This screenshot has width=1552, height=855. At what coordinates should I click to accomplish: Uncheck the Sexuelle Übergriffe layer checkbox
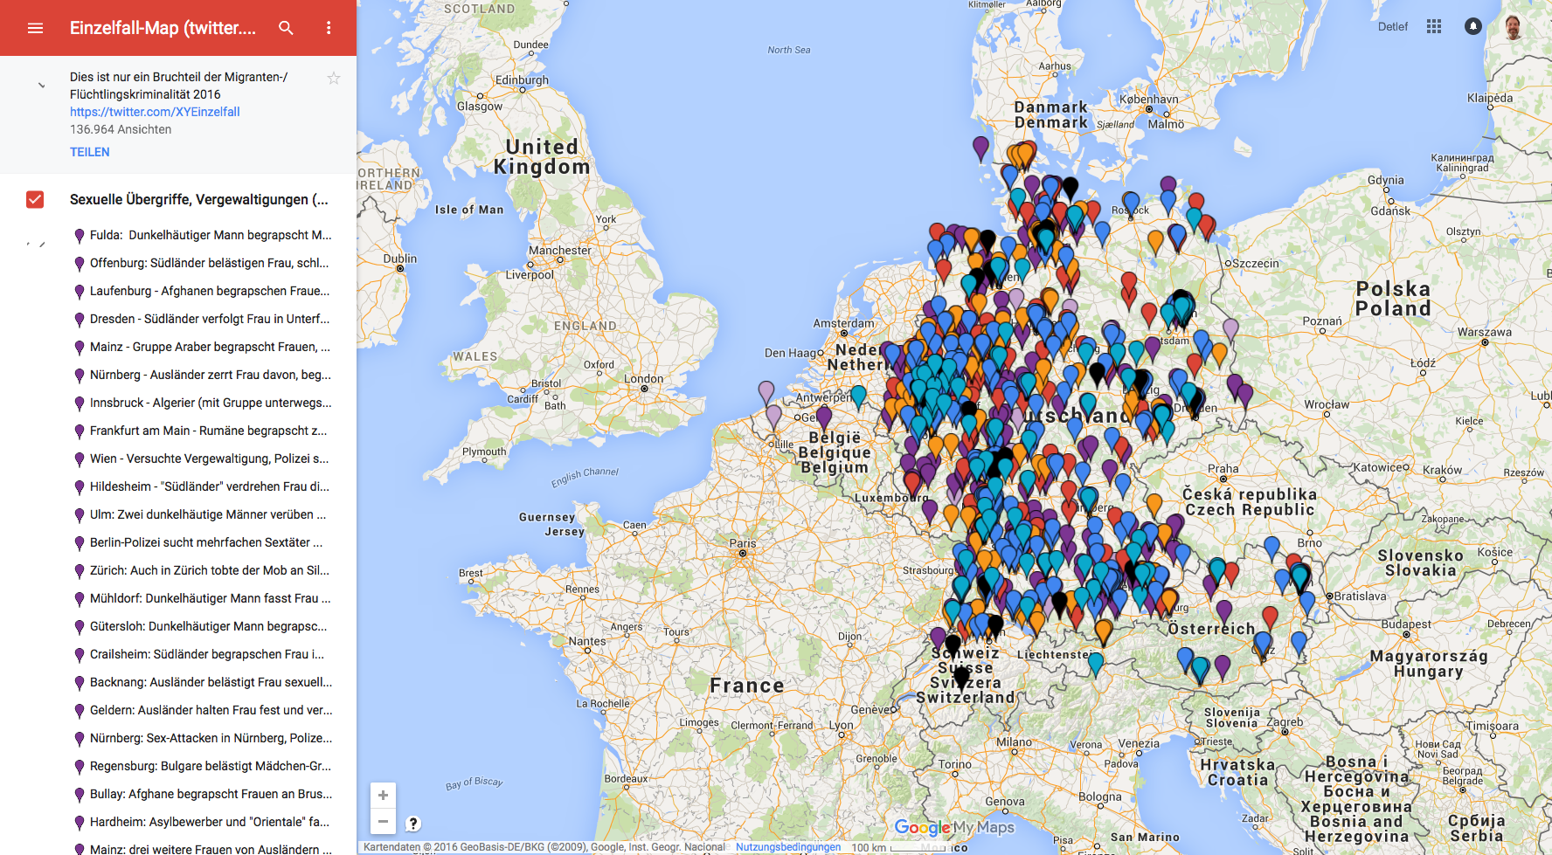35,200
